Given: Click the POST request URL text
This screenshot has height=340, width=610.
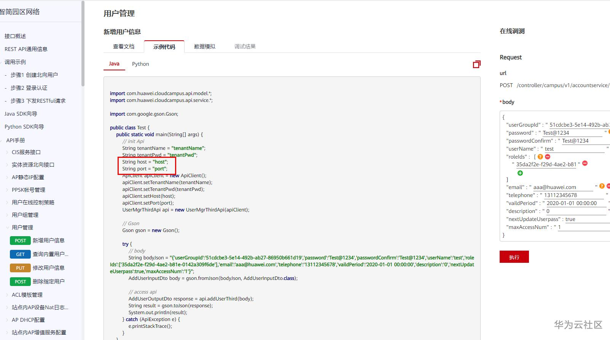Looking at the screenshot, I should click(x=555, y=85).
